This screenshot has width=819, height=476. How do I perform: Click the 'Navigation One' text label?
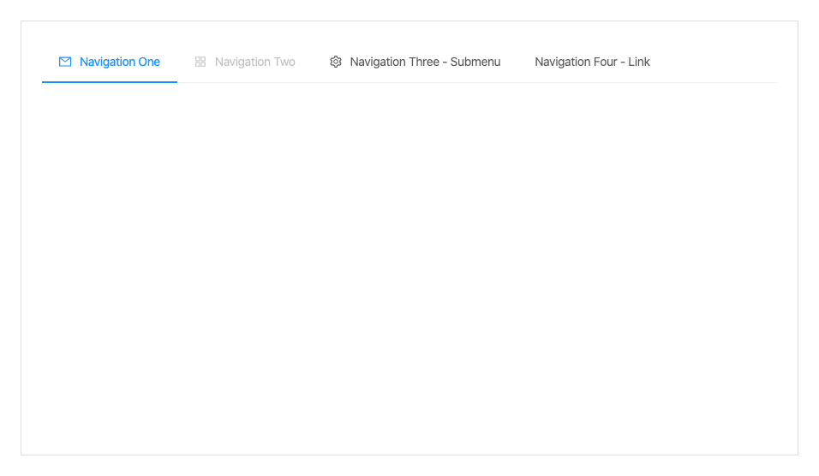click(120, 62)
